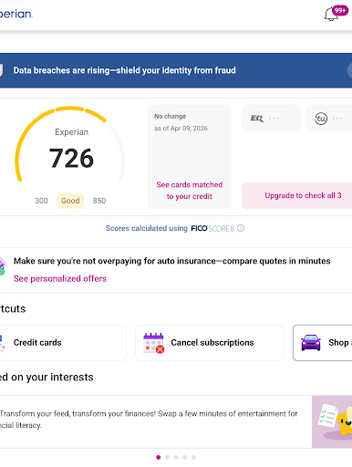Open the Cancel subscriptions shortcut
Viewport: 352px width, 467px height.
click(x=210, y=343)
